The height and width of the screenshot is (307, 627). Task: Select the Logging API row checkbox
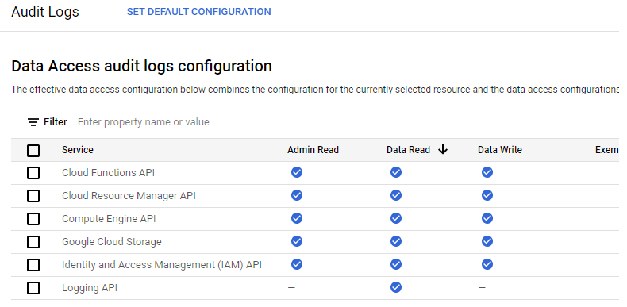(33, 288)
